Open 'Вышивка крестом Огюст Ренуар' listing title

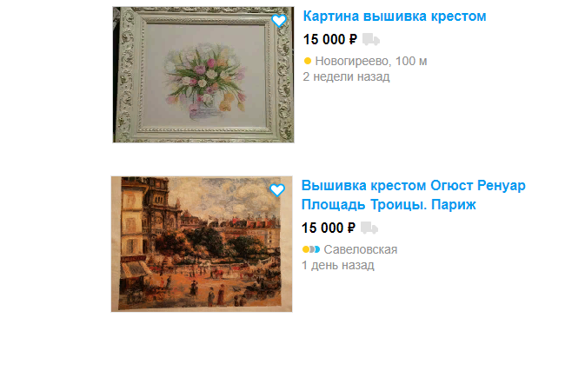413,185
